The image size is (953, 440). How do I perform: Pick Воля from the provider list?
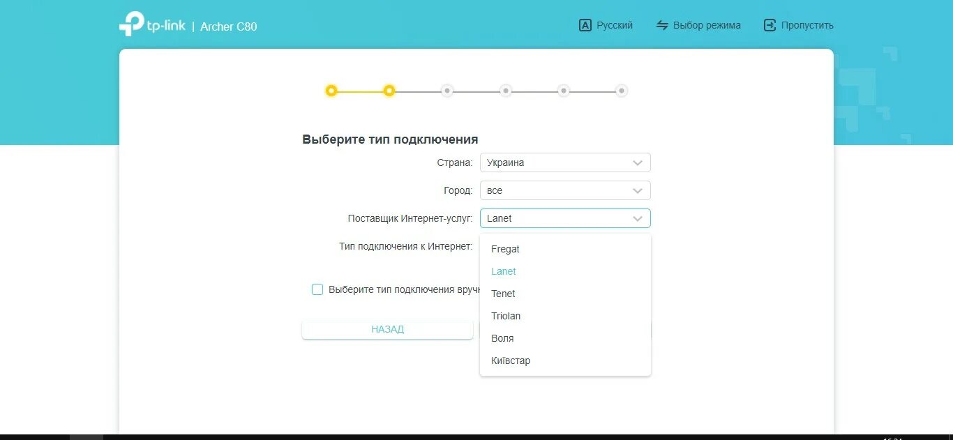coord(565,338)
